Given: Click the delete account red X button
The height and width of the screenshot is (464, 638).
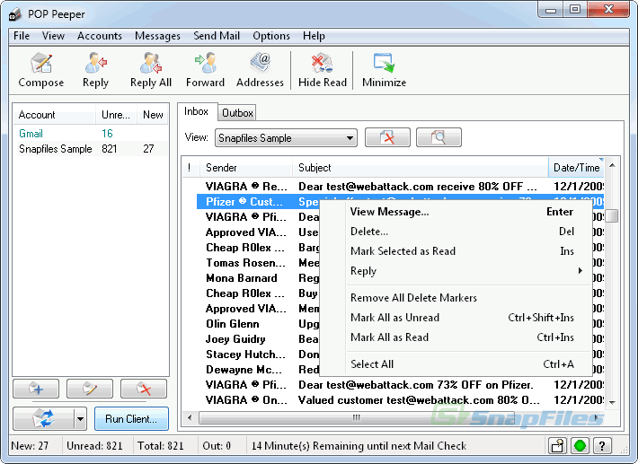Looking at the screenshot, I should [144, 389].
